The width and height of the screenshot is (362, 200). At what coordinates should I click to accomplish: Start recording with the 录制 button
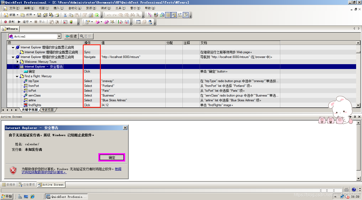[9, 22]
